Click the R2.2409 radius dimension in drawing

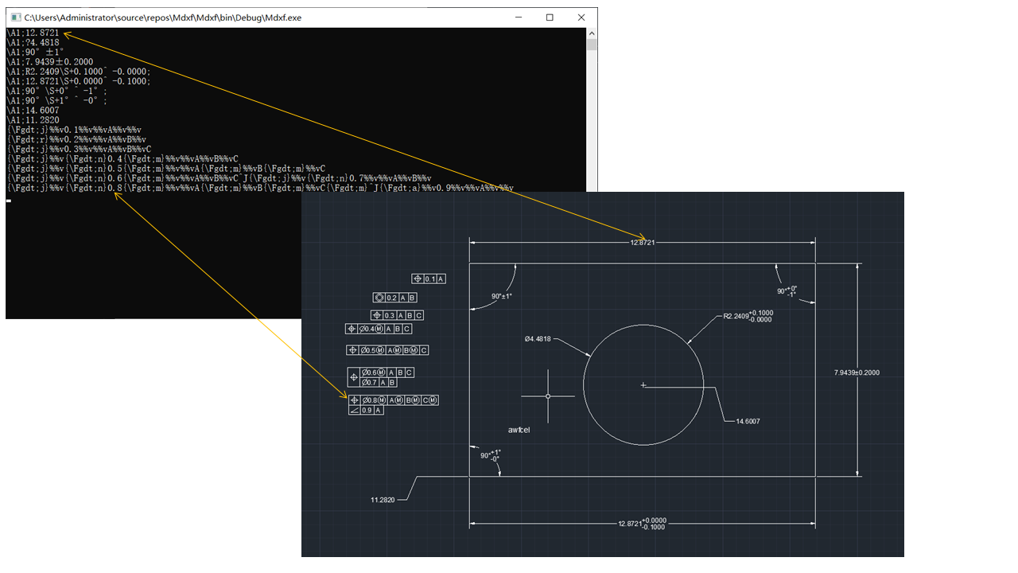(x=748, y=316)
